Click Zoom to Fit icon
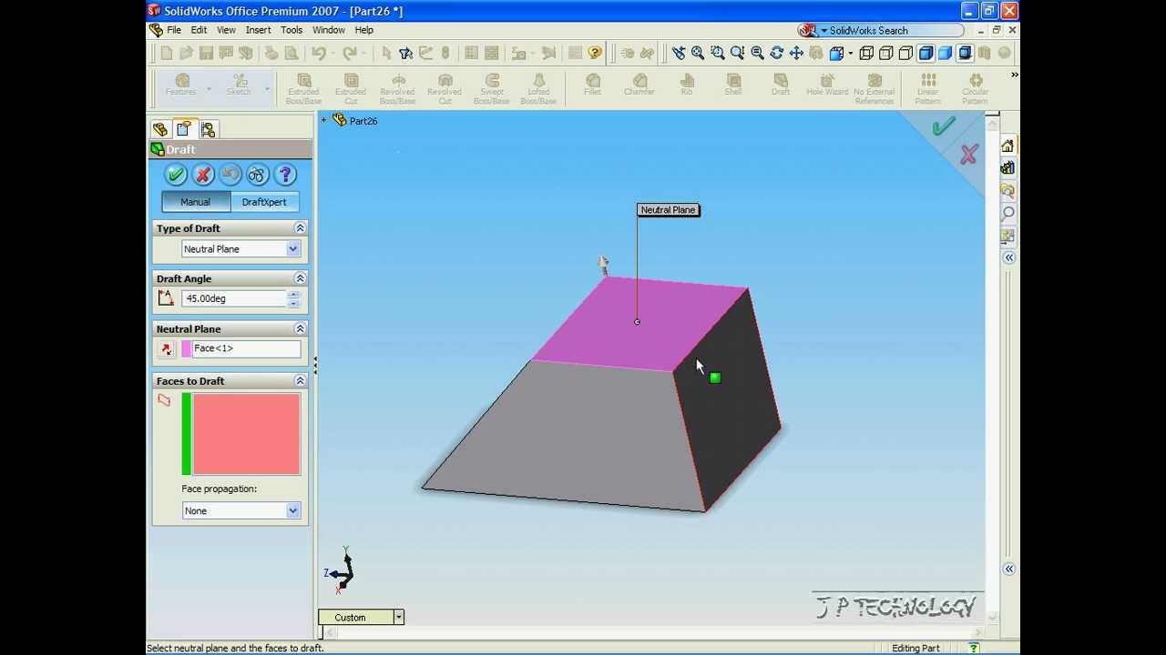 (x=698, y=53)
